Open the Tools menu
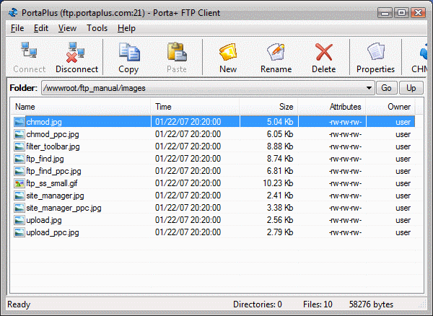 pyautogui.click(x=97, y=28)
